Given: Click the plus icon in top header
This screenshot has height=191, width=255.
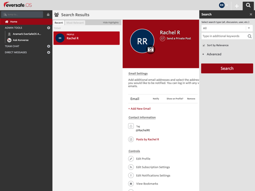Looking at the screenshot, I should point(237,6).
